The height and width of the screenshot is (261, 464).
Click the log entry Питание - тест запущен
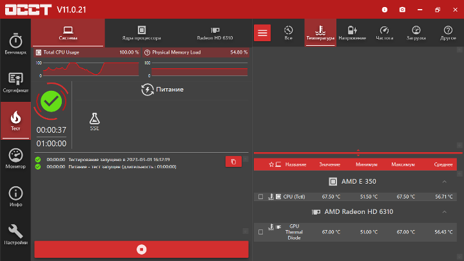coord(122,167)
